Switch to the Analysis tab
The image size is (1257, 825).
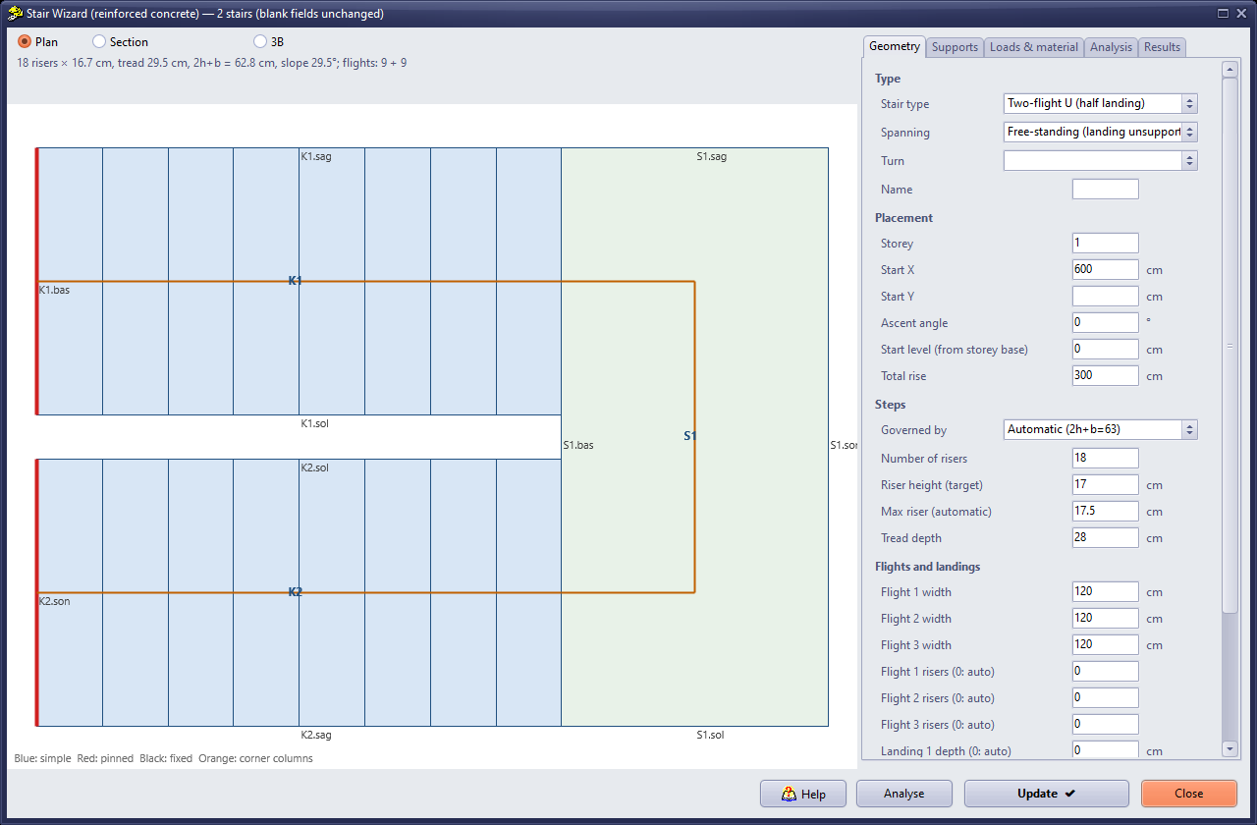1111,47
